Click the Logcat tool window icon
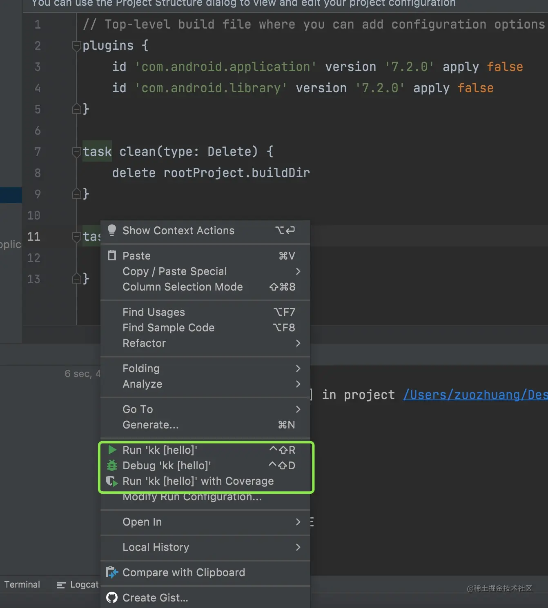The width and height of the screenshot is (548, 608). point(62,585)
